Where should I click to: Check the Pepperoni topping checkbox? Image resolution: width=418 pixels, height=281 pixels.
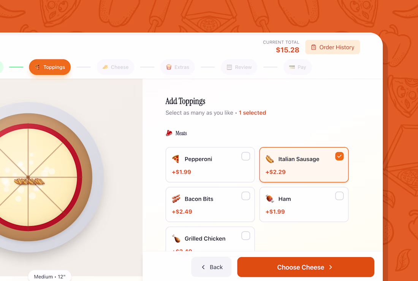(246, 156)
